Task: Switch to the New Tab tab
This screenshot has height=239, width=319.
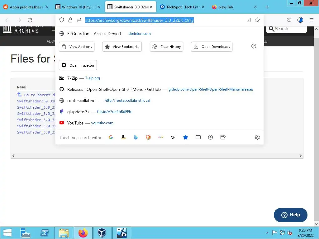Action: click(235, 7)
